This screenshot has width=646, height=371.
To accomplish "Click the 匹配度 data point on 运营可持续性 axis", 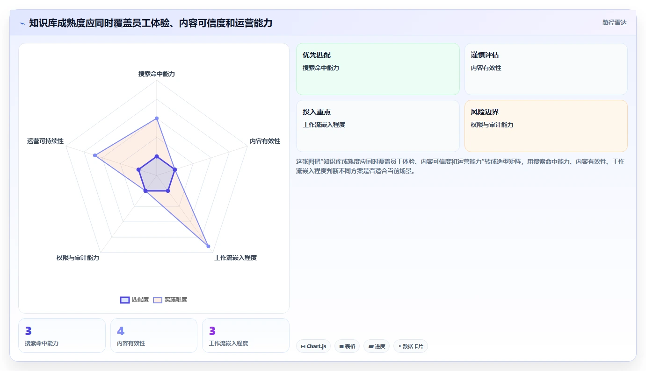I will (138, 170).
